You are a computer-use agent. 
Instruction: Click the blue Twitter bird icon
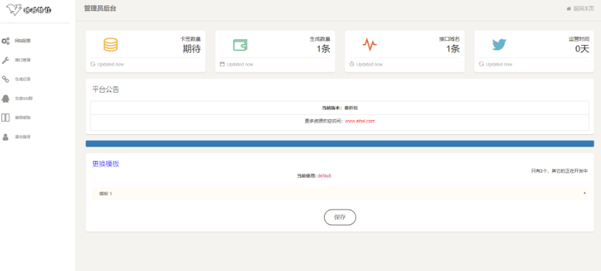click(499, 44)
